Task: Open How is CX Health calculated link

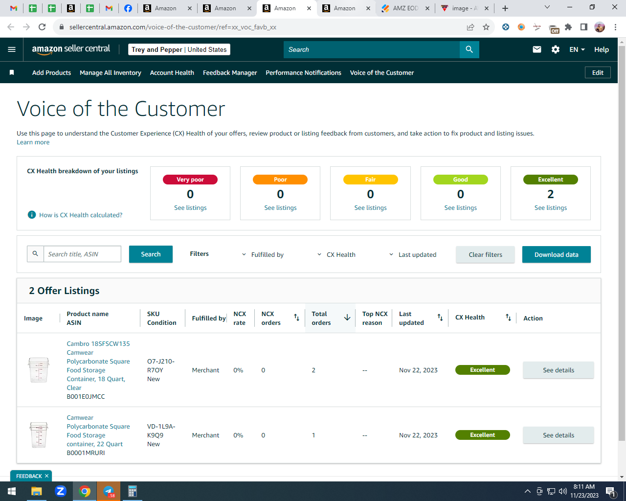Action: coord(81,215)
